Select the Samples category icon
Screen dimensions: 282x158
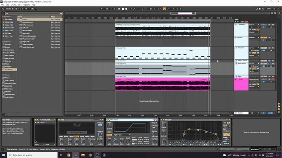[x=4, y=67]
